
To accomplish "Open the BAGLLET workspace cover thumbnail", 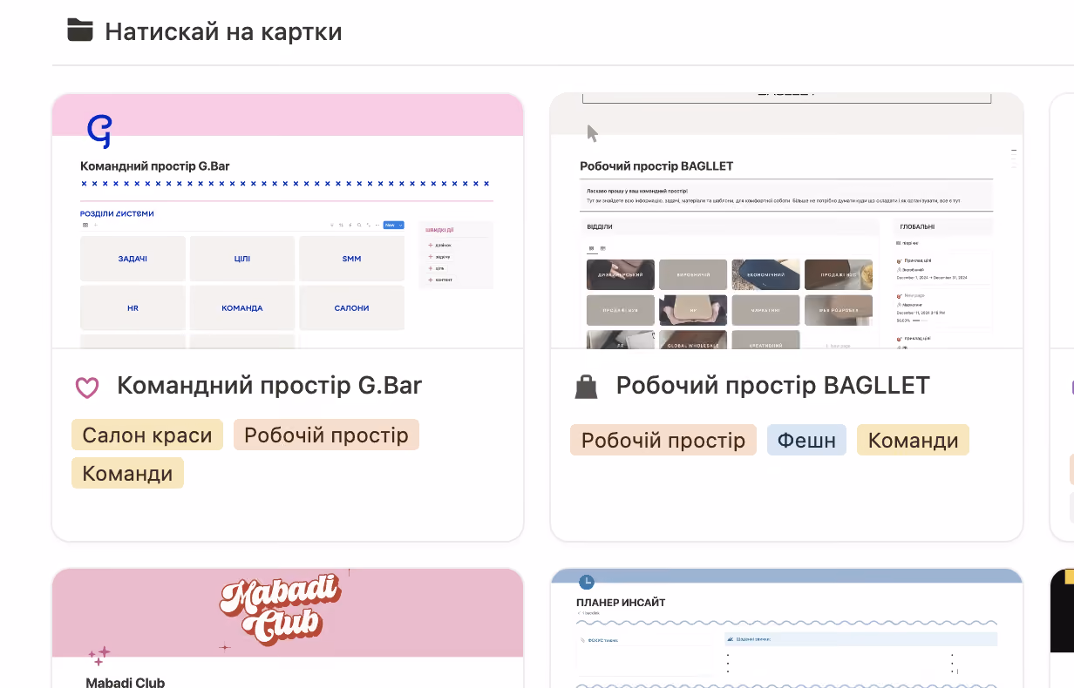I will coord(786,221).
